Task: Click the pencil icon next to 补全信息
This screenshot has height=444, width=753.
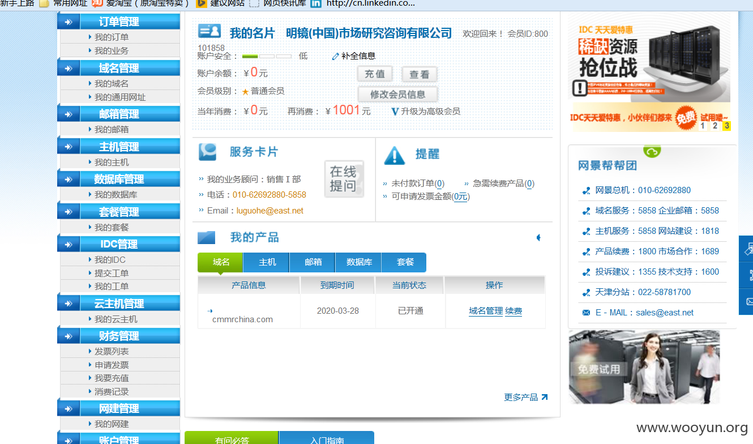Action: pyautogui.click(x=335, y=56)
